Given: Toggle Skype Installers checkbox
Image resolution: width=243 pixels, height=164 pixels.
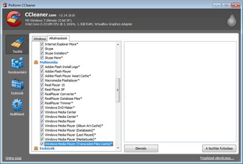Looking at the screenshot, I should click(x=42, y=53).
